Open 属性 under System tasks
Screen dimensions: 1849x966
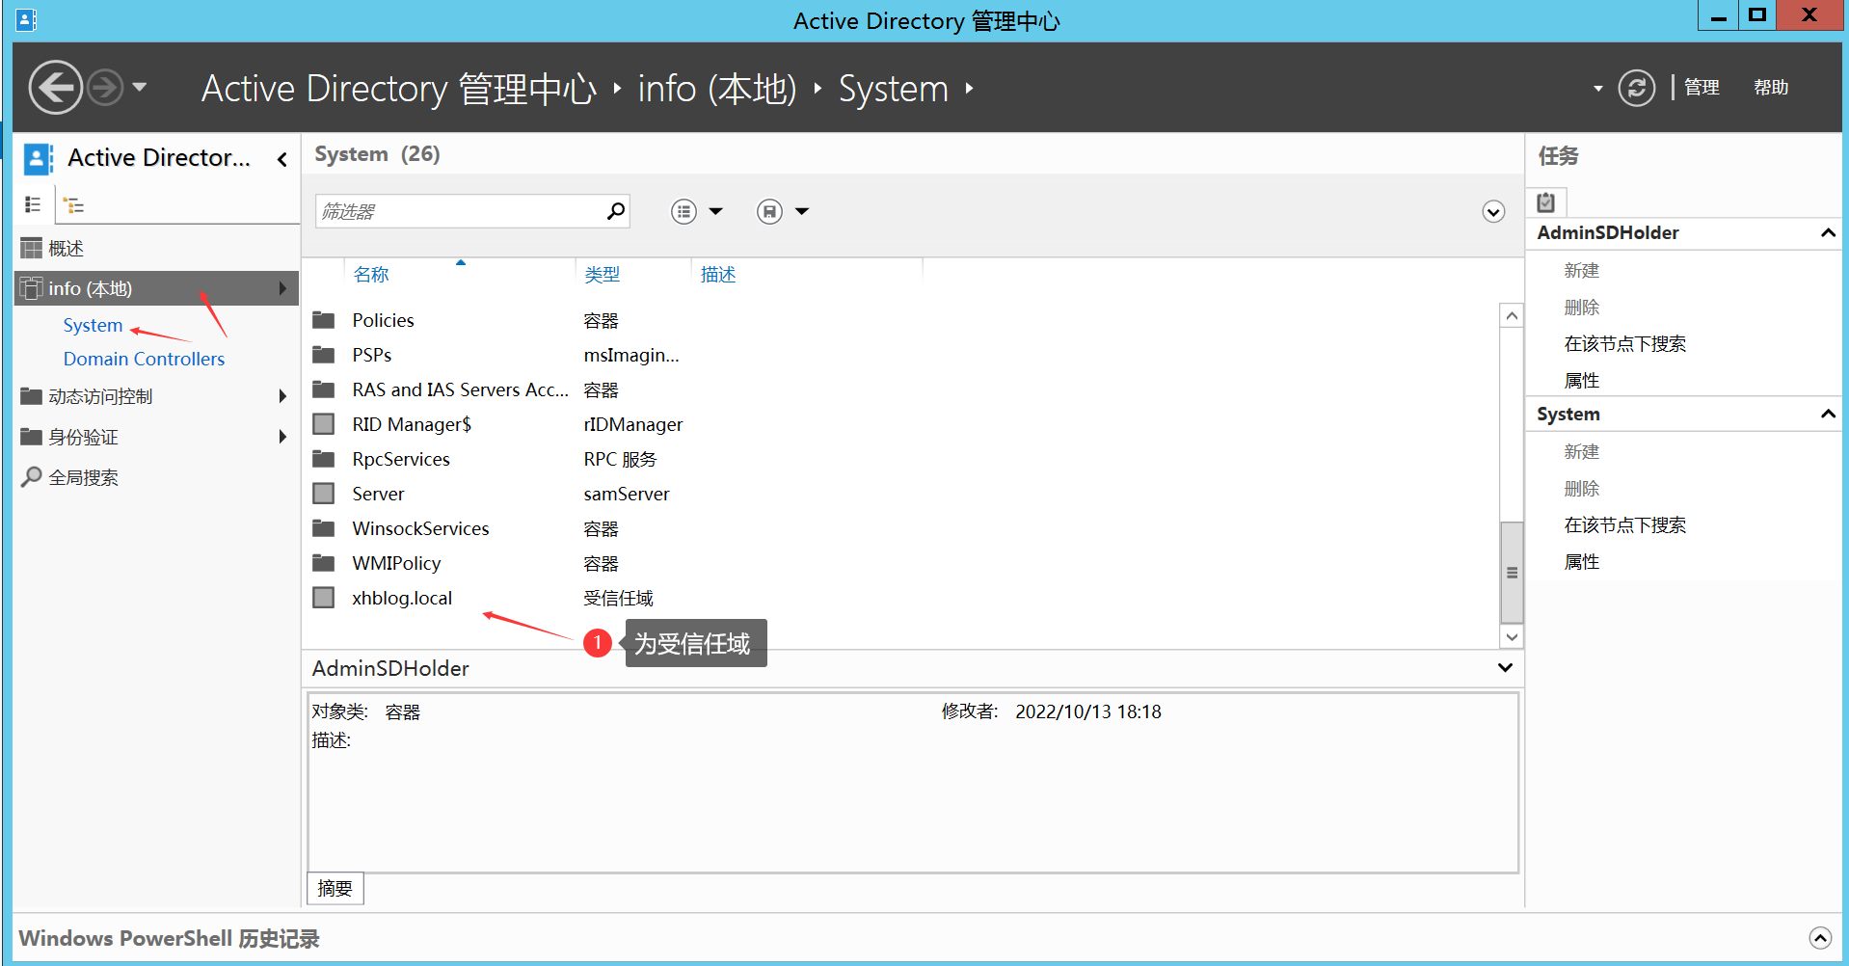pos(1582,562)
